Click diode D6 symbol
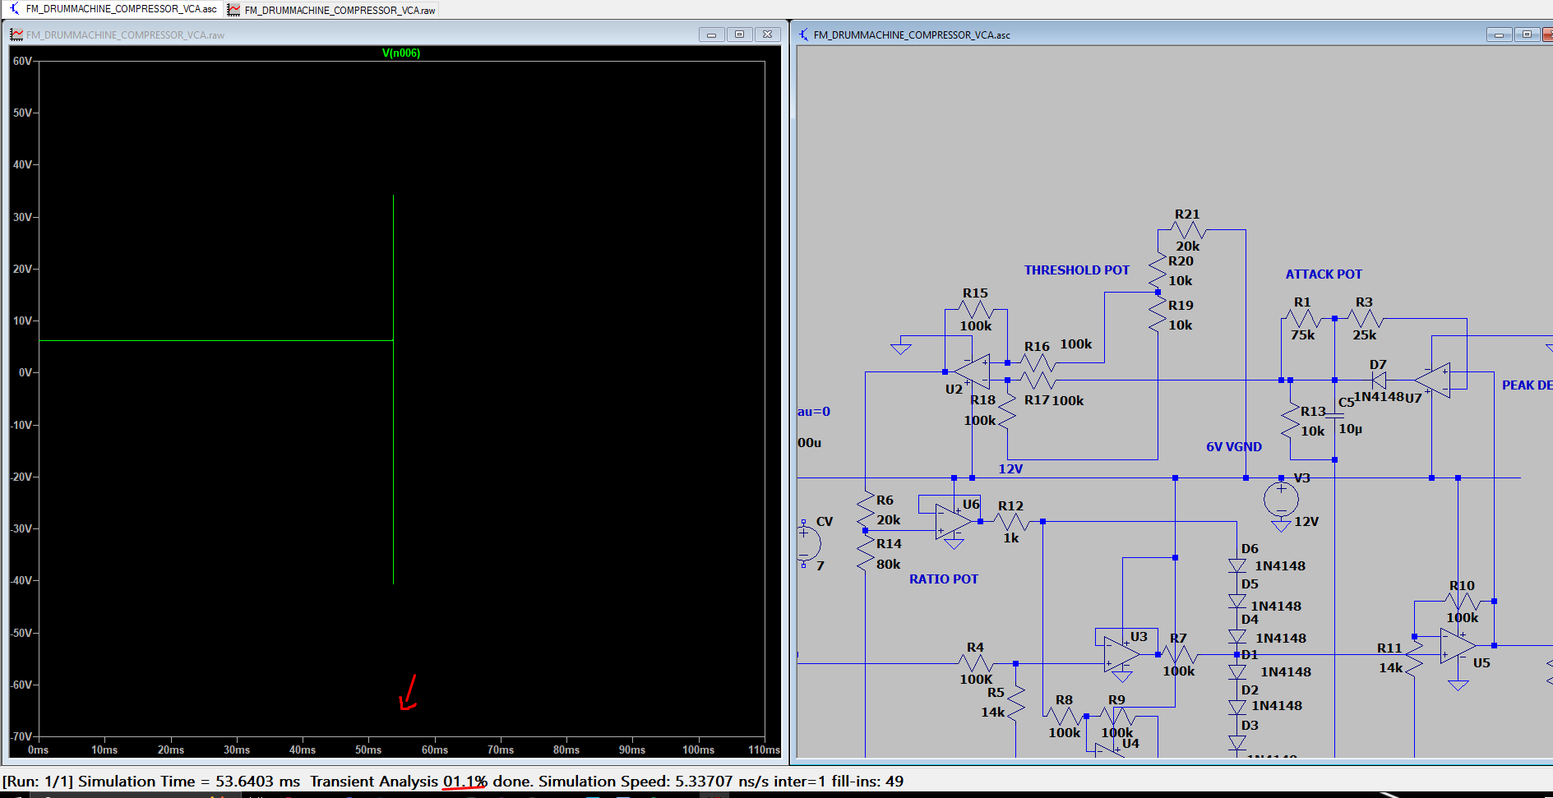Image resolution: width=1553 pixels, height=798 pixels. pos(1237,566)
